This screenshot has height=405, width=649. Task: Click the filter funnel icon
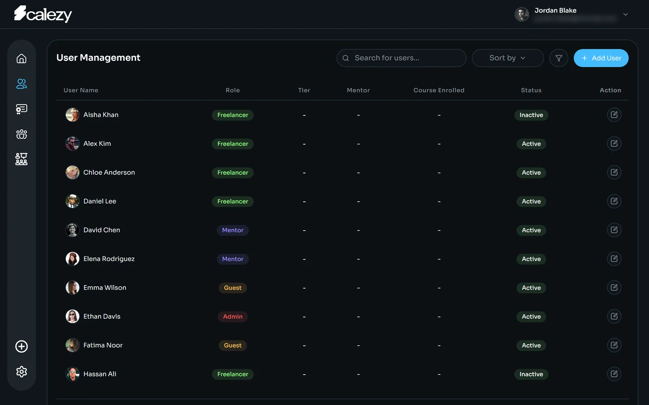(x=559, y=58)
